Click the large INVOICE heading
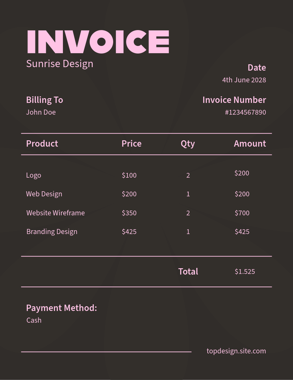 pos(98,42)
